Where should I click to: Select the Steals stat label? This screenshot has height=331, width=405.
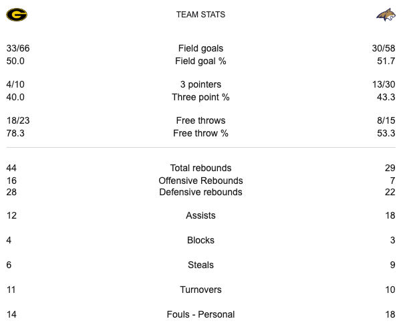200,265
